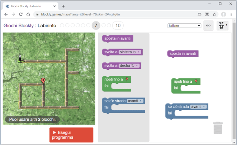Click the trash can in the workspace
The image size is (237, 145).
click(x=218, y=128)
